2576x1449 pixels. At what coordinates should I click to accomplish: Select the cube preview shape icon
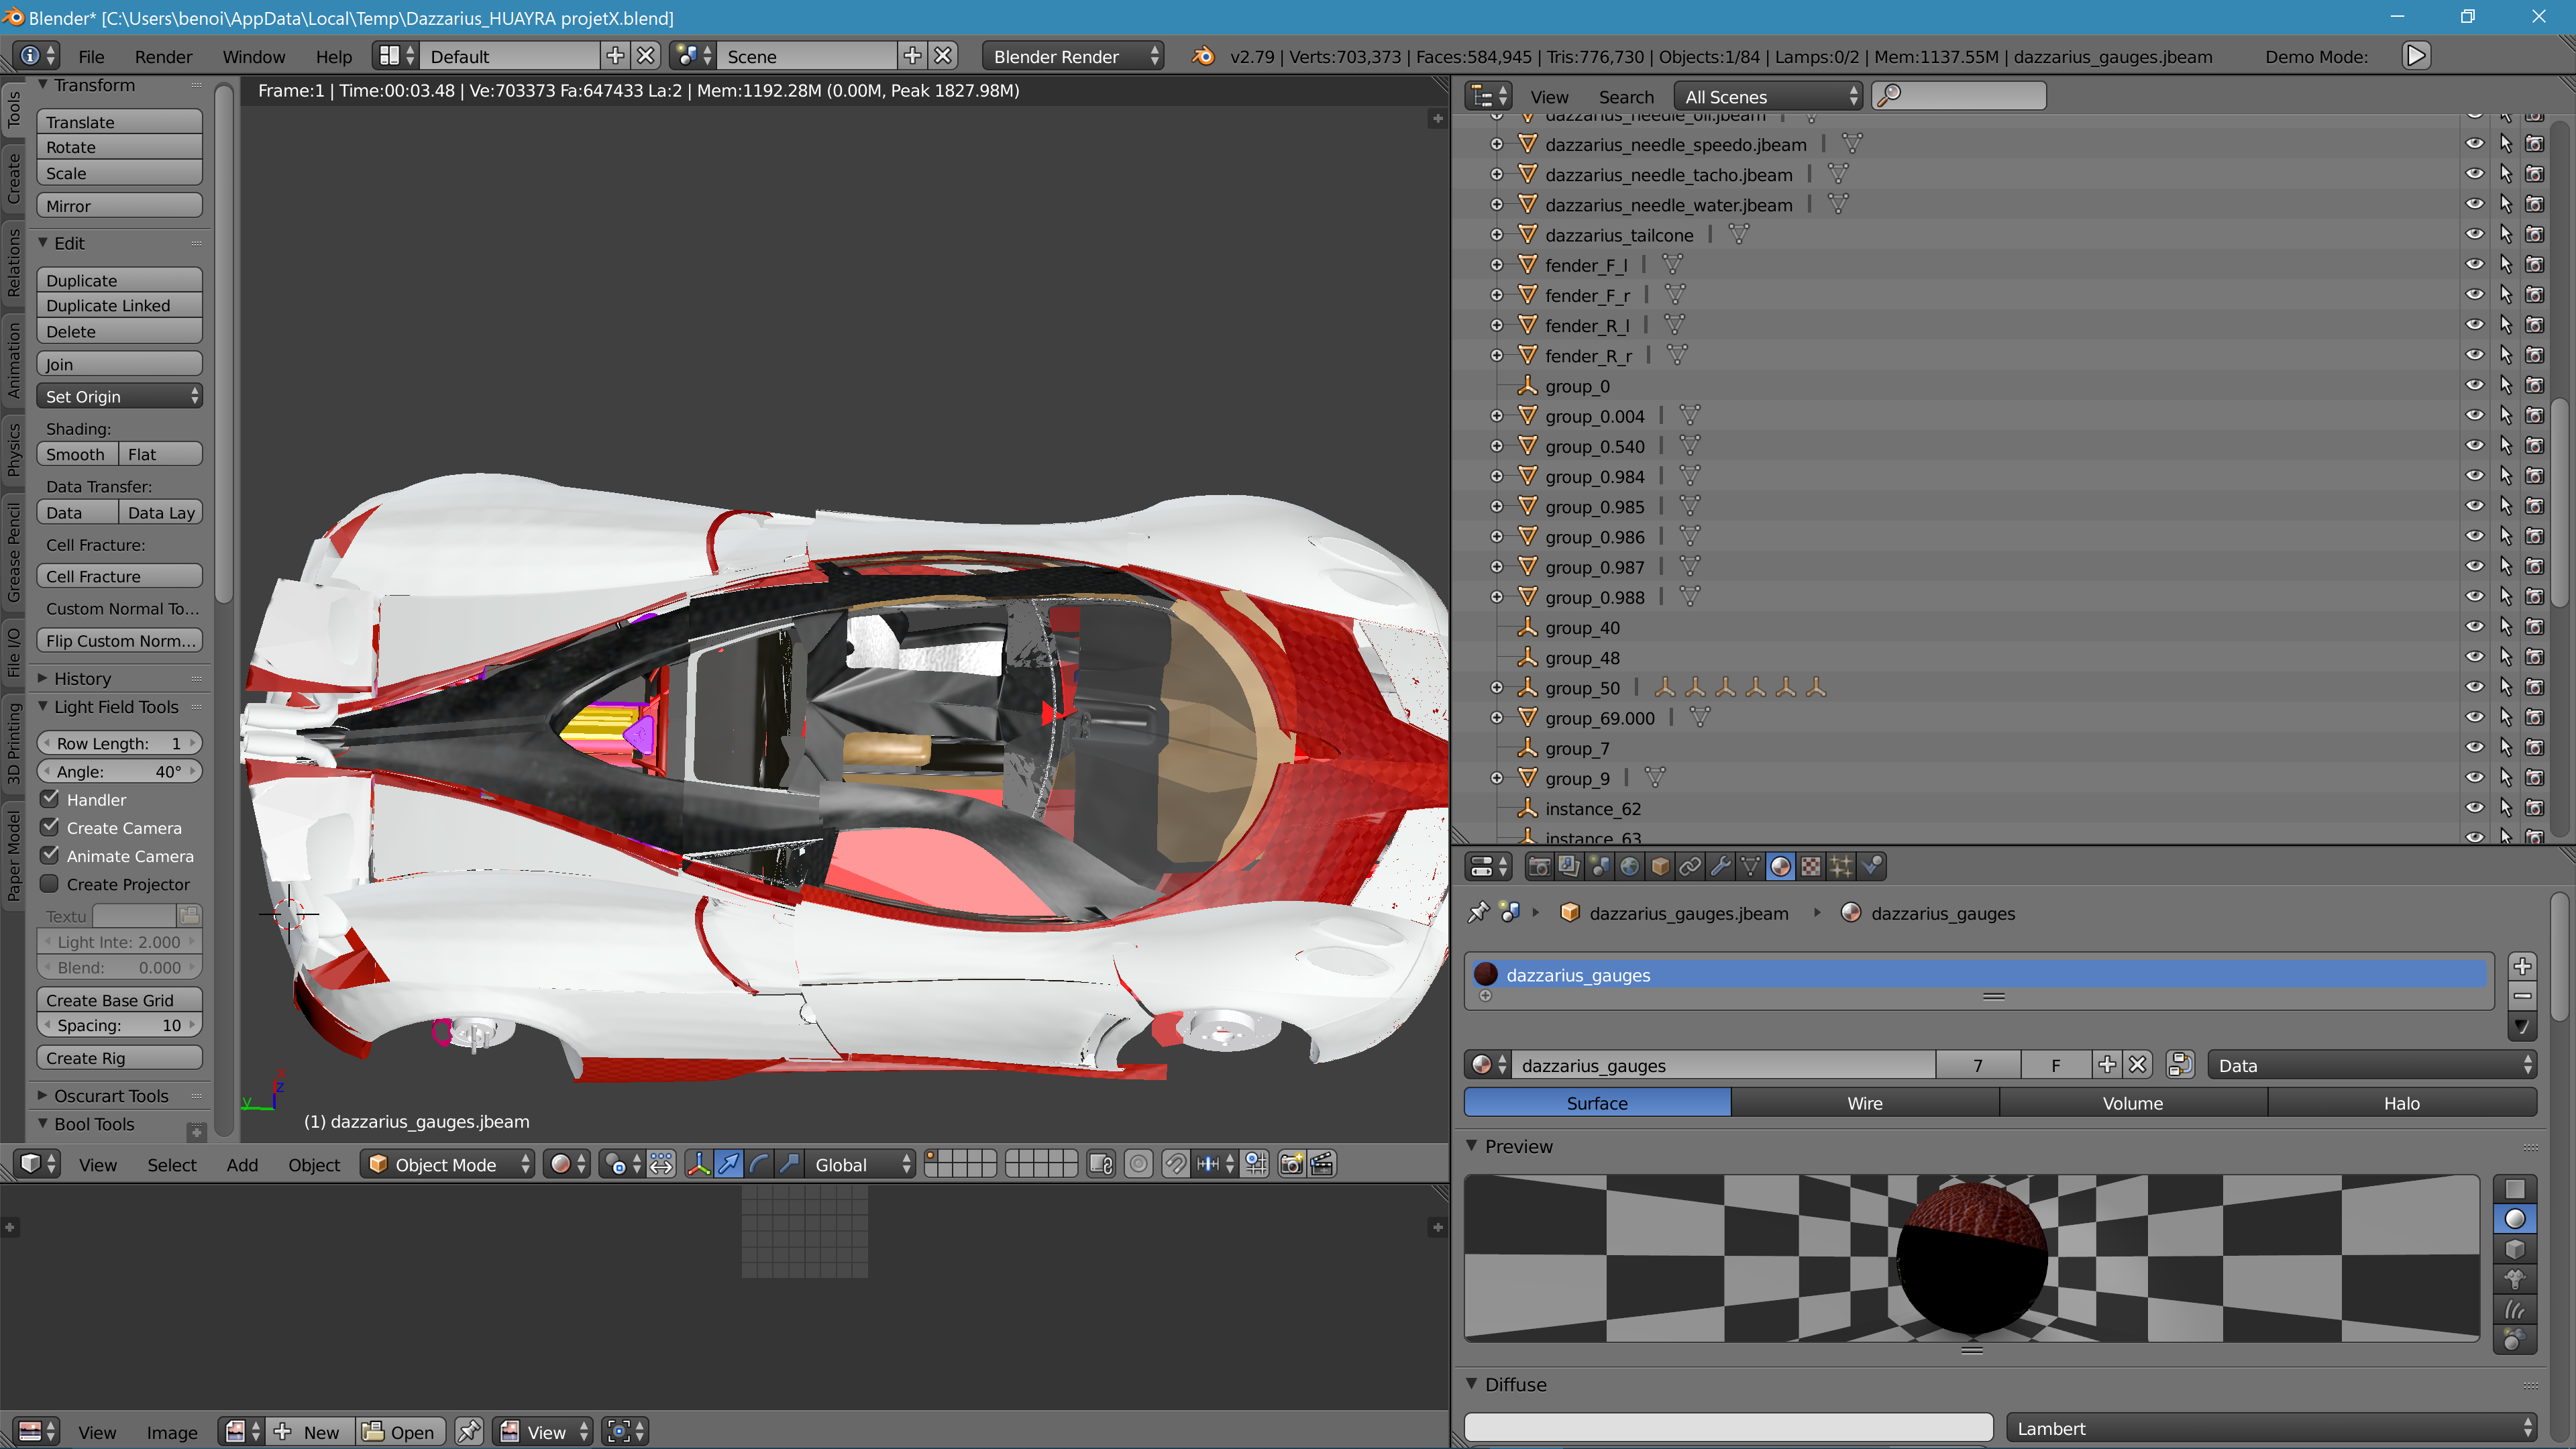pyautogui.click(x=2515, y=1249)
